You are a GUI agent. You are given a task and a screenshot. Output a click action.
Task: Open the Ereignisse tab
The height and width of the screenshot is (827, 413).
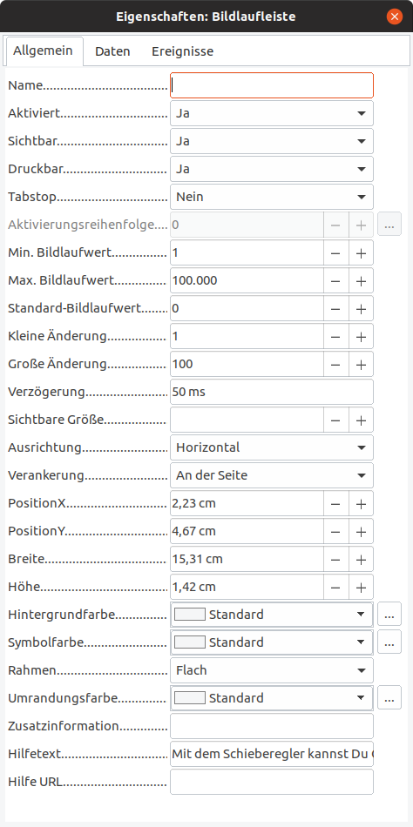pos(183,51)
